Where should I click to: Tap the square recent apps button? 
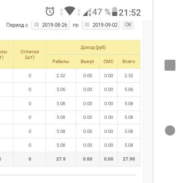(x=170, y=65)
